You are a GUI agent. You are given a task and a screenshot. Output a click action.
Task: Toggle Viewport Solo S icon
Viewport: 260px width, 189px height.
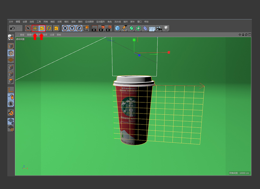(11, 104)
